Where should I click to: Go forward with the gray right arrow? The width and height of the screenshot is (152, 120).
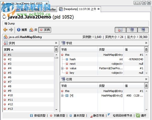(x=11, y=30)
